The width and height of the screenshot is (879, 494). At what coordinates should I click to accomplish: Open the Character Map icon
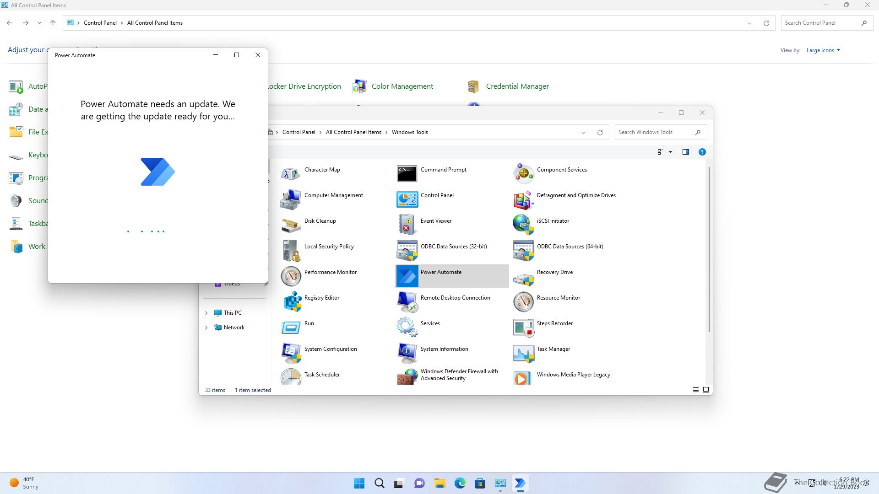coord(291,174)
